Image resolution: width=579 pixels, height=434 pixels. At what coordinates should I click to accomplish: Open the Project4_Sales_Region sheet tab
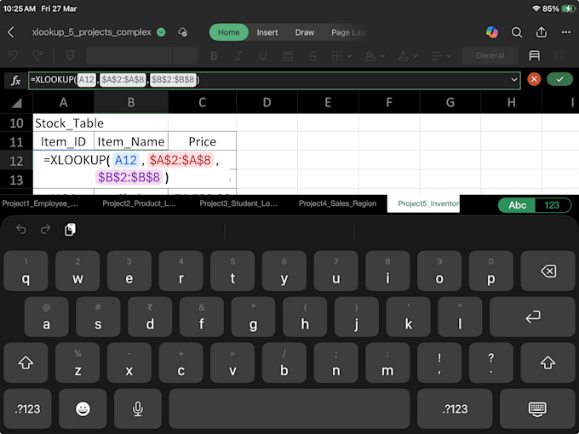click(337, 203)
